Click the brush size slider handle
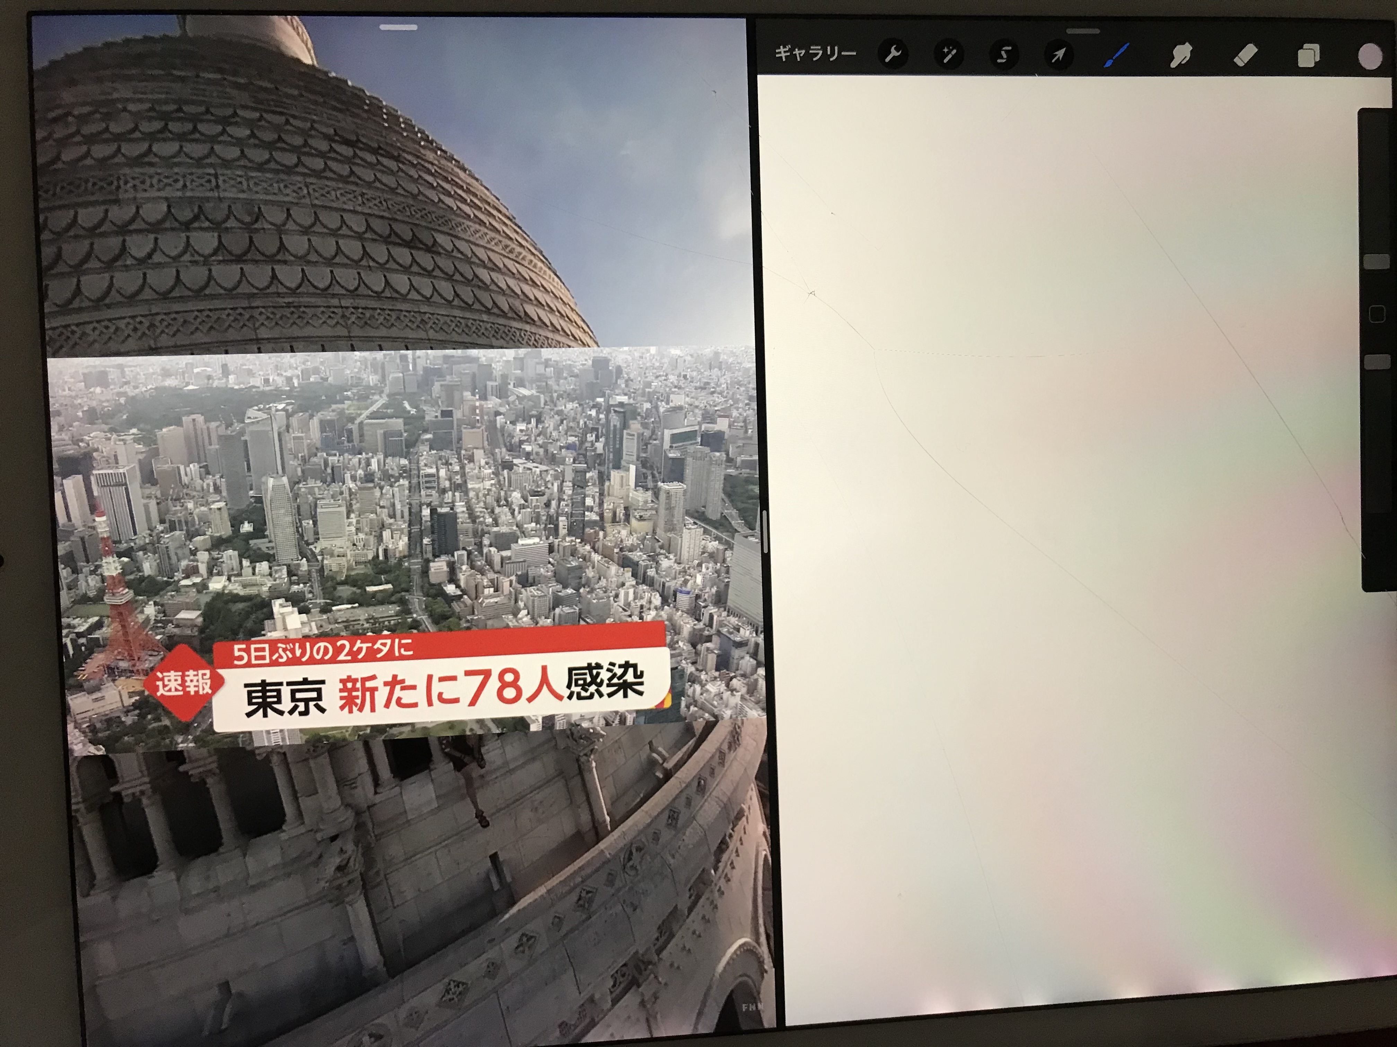 [1377, 261]
